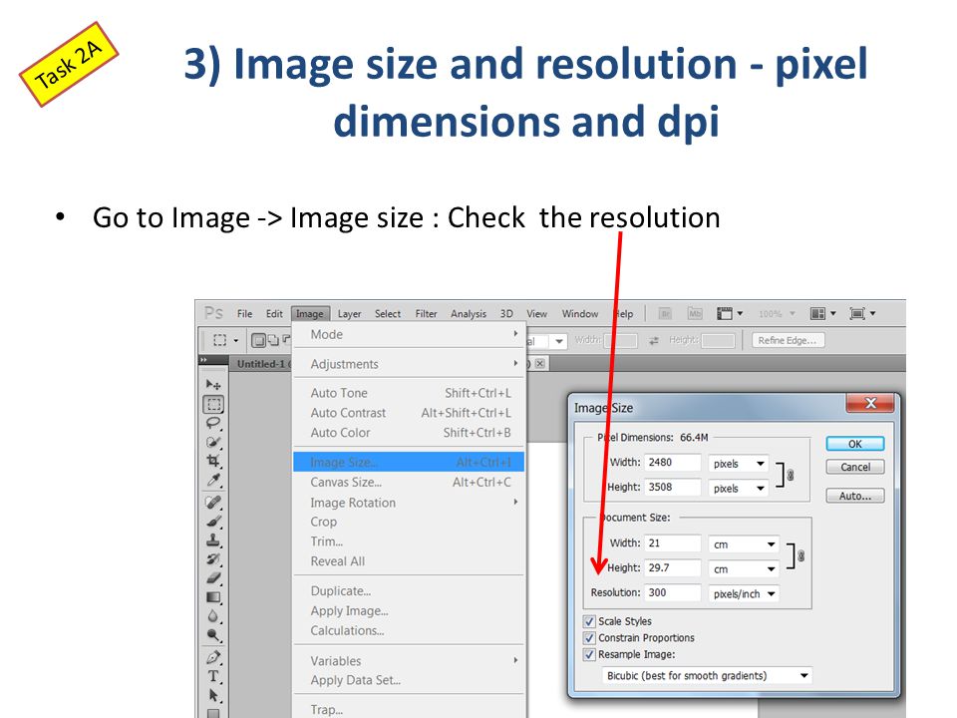Screen dimensions: 957x718
Task: Open the Layer menu
Action: click(x=349, y=314)
